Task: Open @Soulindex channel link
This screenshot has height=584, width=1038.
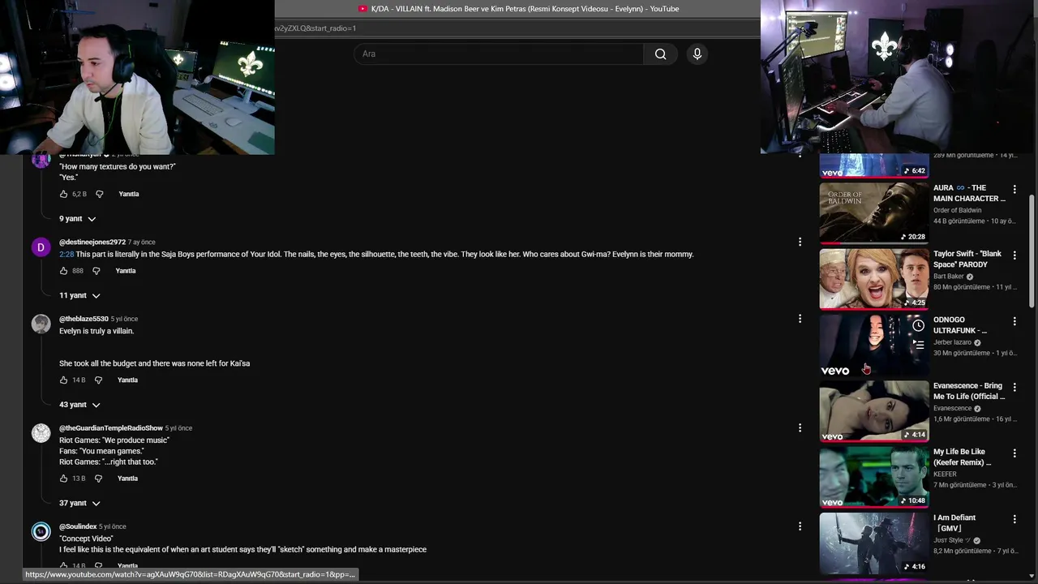Action: [78, 526]
